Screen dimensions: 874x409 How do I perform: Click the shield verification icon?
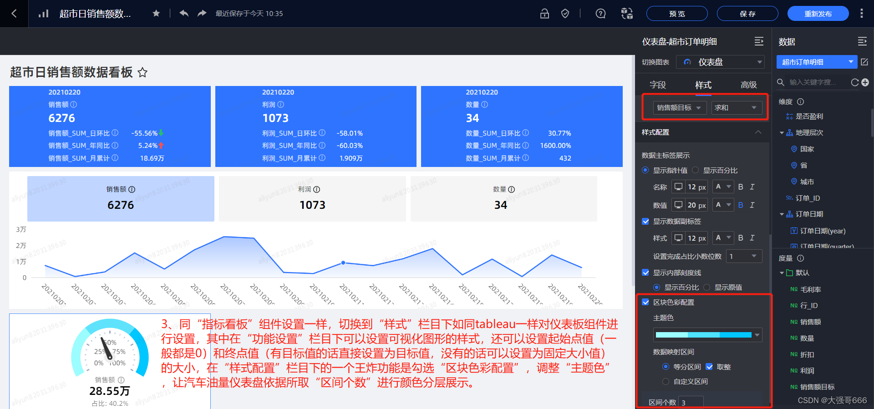pos(565,14)
